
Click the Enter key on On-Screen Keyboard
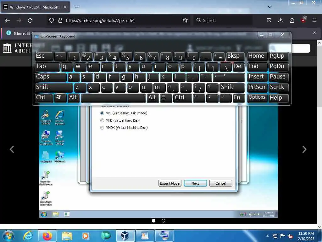[229, 77]
